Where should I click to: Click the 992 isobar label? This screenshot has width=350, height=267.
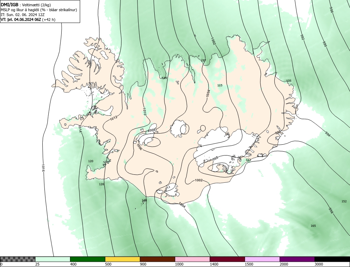(x=302, y=37)
